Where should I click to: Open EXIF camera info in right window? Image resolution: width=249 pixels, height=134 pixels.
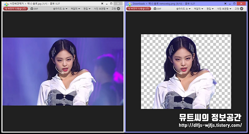pos(157,9)
